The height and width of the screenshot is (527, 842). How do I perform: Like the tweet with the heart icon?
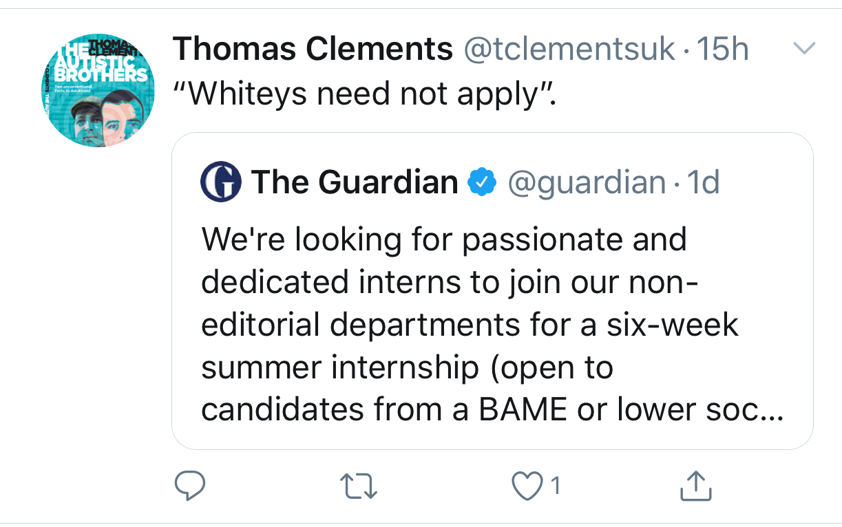tap(527, 486)
